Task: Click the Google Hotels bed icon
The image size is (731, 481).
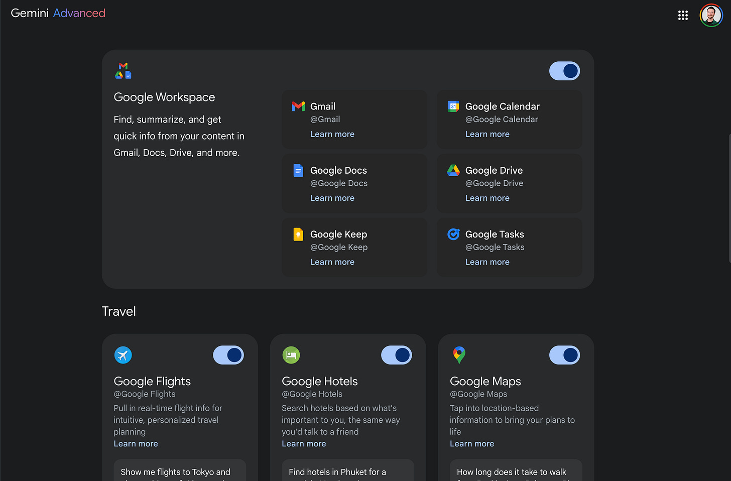Action: tap(291, 355)
